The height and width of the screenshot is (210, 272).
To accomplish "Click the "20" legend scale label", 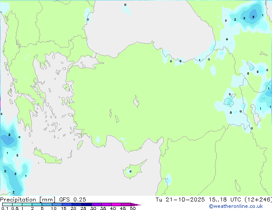I will tap(73, 208).
